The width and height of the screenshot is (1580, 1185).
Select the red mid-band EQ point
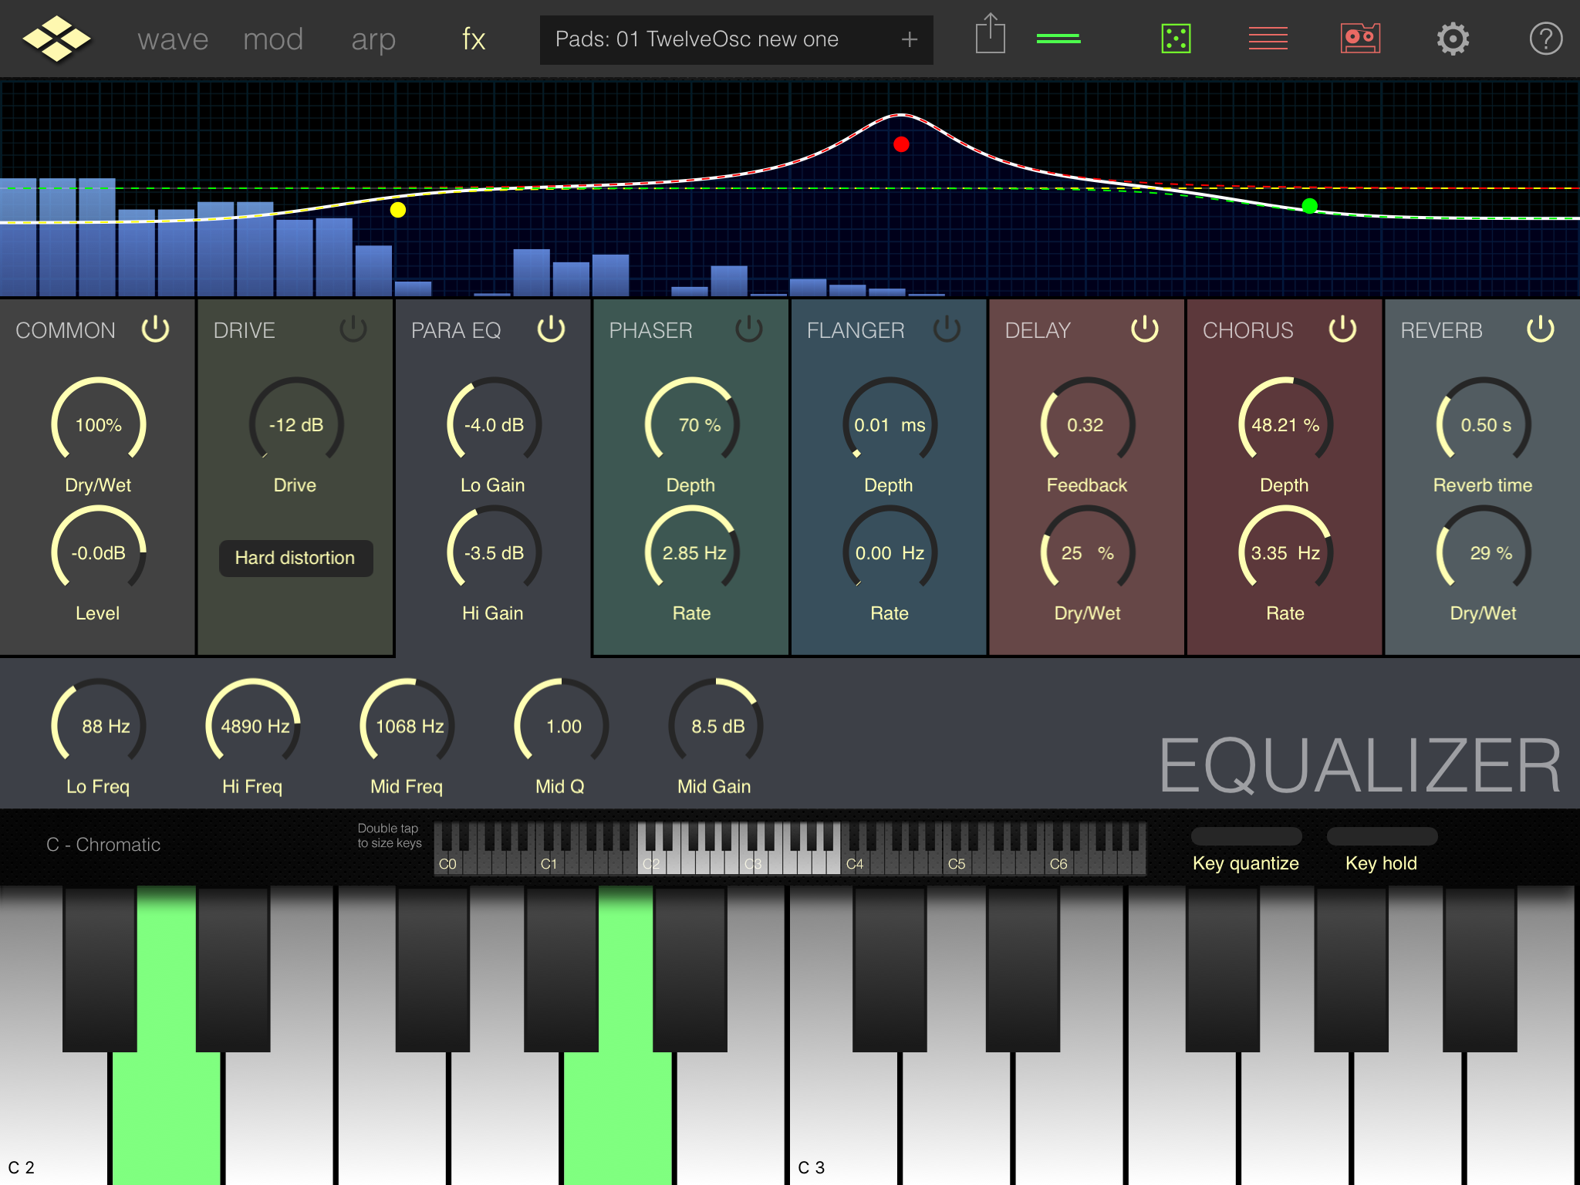point(901,144)
